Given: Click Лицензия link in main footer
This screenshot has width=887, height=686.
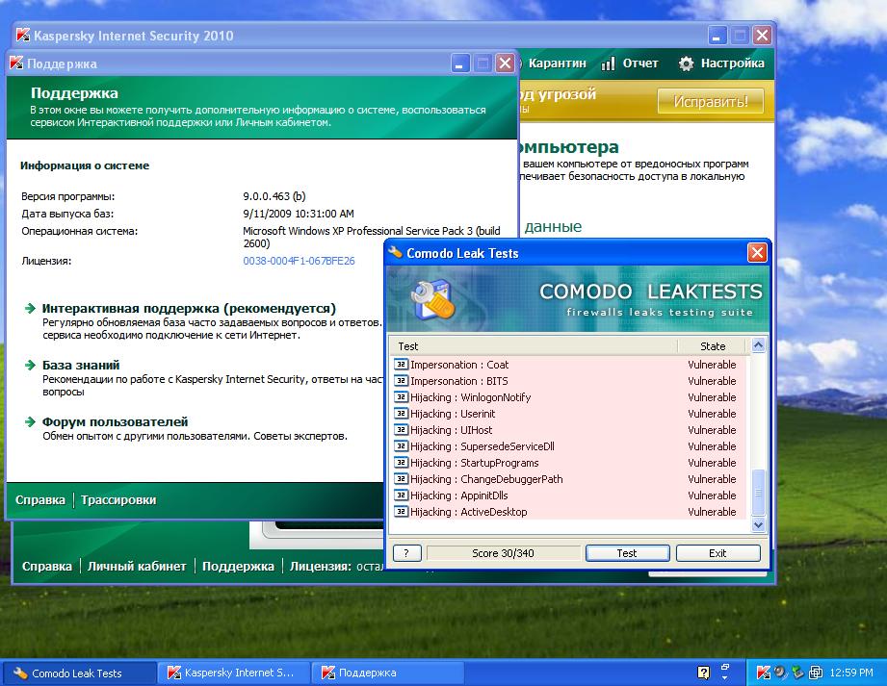Looking at the screenshot, I should coord(320,566).
